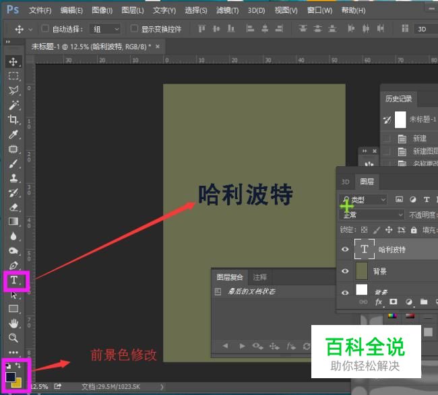Select the Eraser tool
Screen dimensions: 438x395
[13, 207]
